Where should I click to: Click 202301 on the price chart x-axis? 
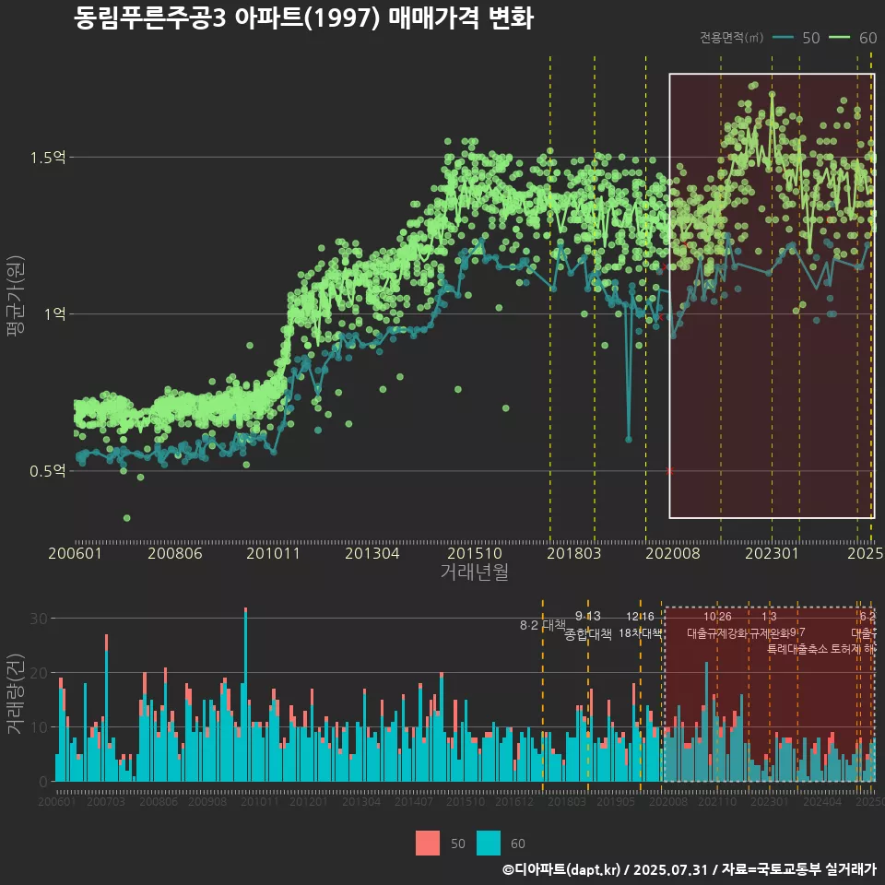773,553
